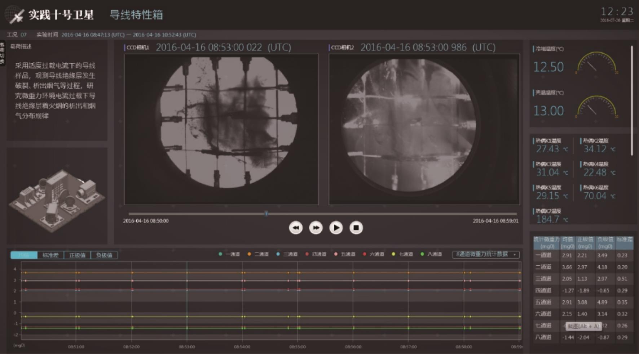
Task: Click the CCD相机1 video frame
Action: (221, 129)
